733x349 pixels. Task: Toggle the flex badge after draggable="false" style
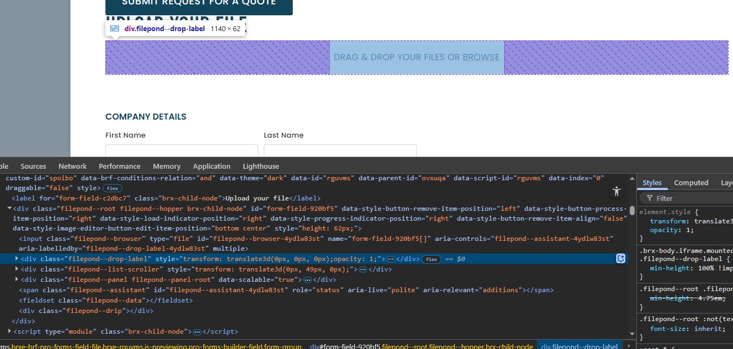click(112, 188)
